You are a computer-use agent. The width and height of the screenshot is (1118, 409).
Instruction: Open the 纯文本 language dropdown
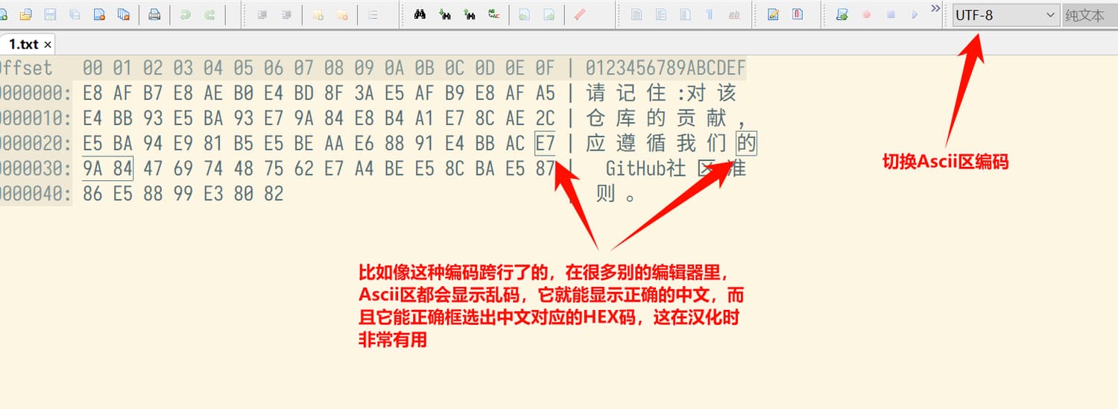(x=1089, y=15)
